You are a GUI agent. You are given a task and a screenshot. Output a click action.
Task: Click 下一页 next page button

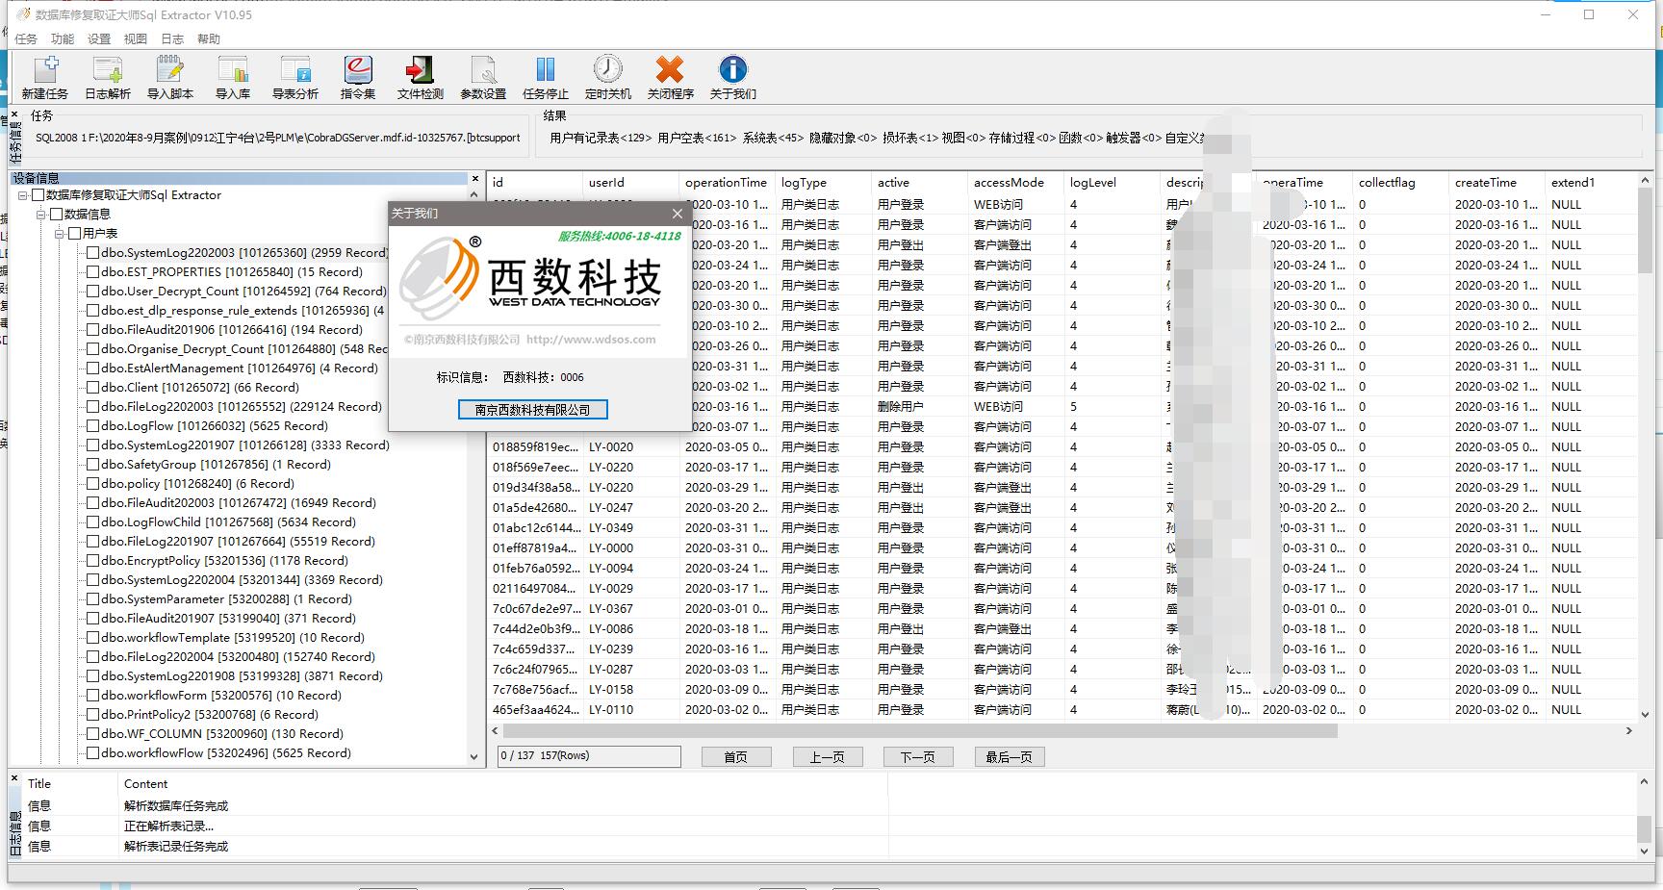[x=918, y=757]
